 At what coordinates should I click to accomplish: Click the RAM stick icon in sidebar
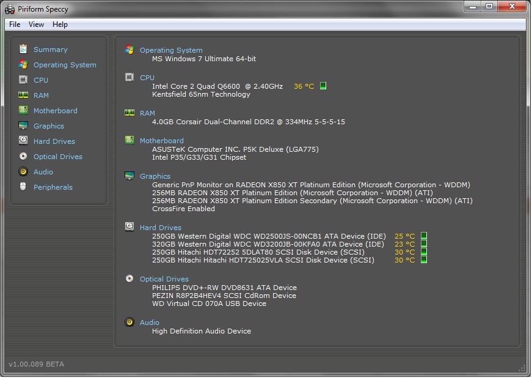click(23, 95)
